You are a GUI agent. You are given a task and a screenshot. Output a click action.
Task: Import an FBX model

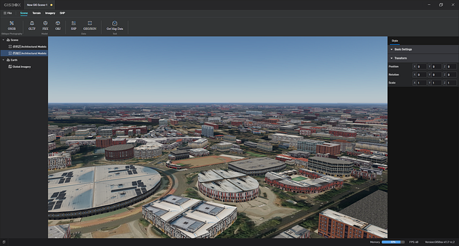tap(45, 26)
